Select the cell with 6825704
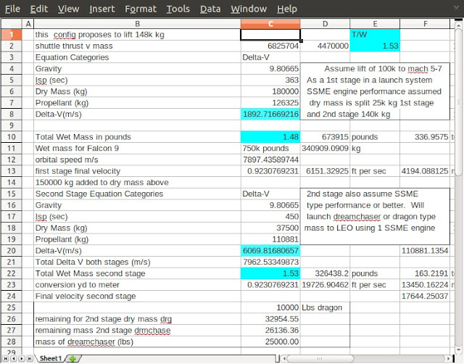 coord(270,46)
